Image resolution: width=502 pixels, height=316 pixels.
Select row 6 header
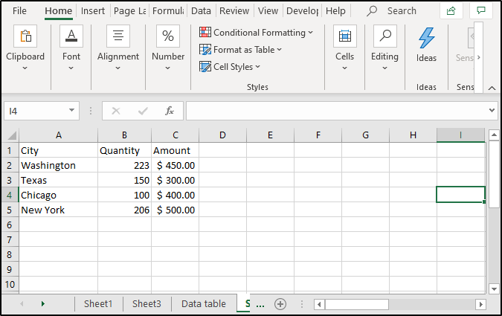[x=10, y=225]
